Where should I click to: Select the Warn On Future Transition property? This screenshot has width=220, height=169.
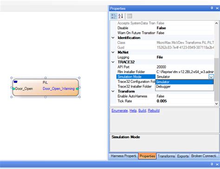[136, 33]
